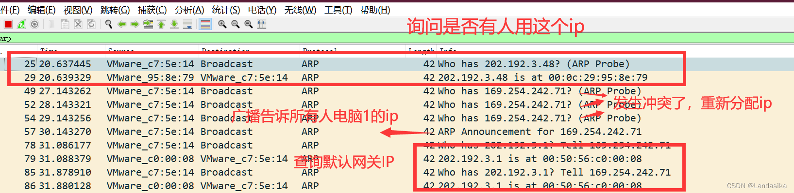Reload the capture file
794x193 pixels.
tap(91, 24)
